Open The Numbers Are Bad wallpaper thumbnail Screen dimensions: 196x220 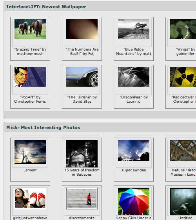[x=82, y=29]
